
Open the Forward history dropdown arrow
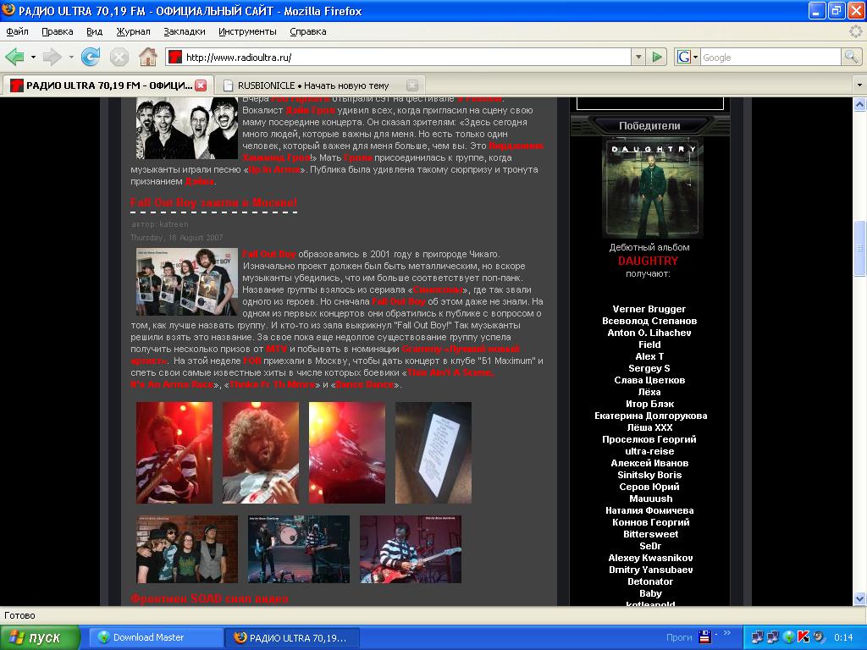coord(71,57)
